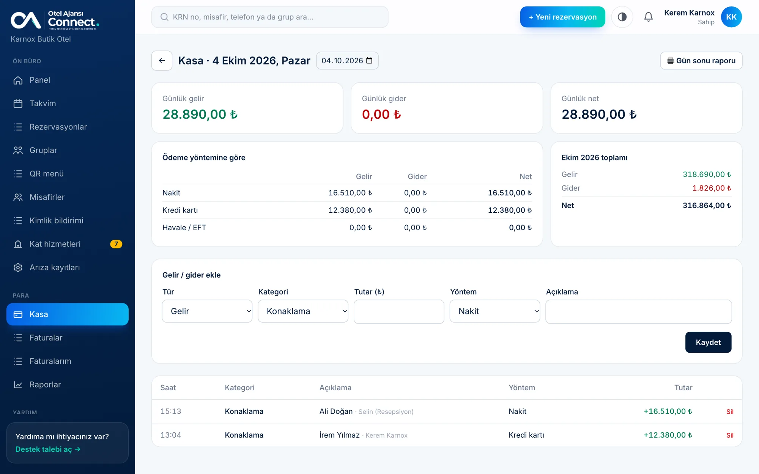Screen dimensions: 759x474
Task: Click the KK user avatar
Action: tap(731, 17)
